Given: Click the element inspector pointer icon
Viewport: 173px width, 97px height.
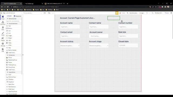Looking at the screenshot, I should click(x=128, y=13).
